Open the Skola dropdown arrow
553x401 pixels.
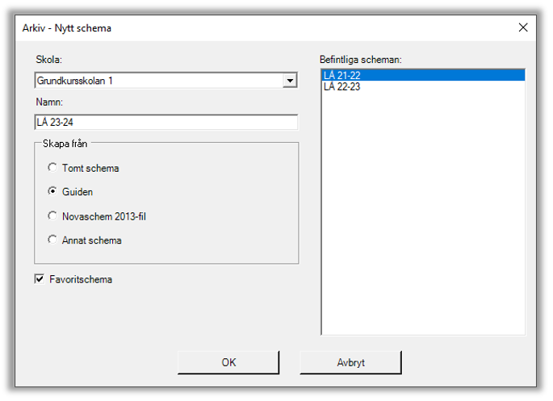tap(290, 81)
